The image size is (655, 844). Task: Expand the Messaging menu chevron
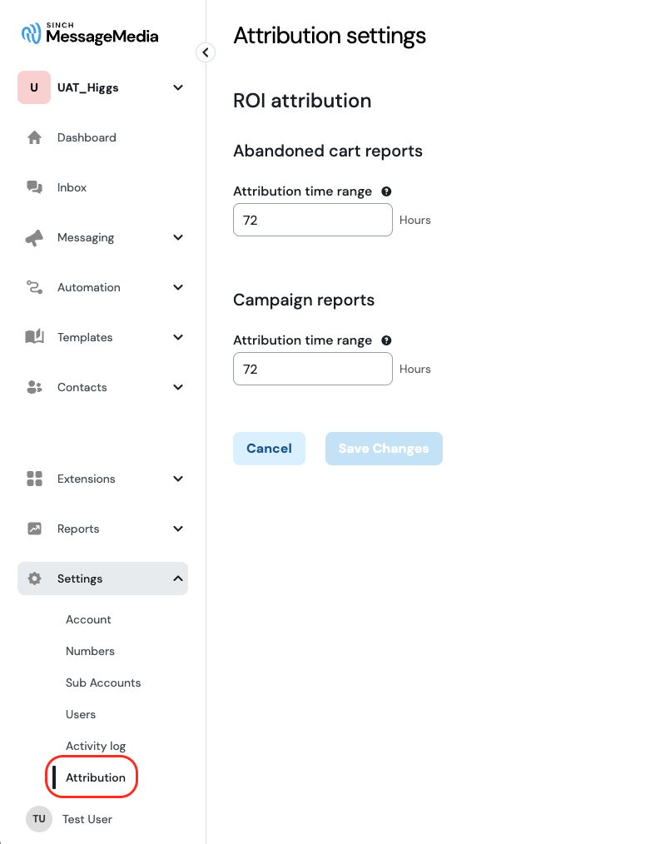[x=178, y=237]
